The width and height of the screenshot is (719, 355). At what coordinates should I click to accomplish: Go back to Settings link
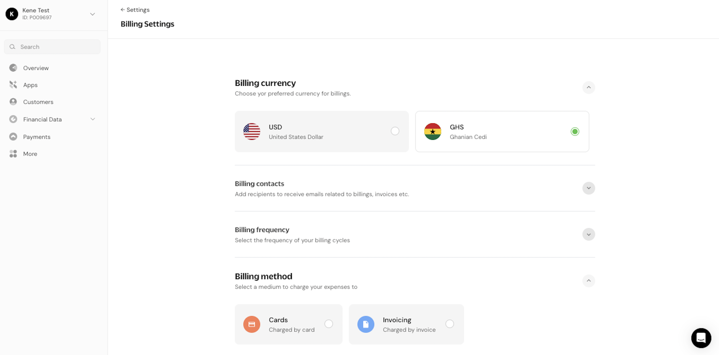[135, 10]
